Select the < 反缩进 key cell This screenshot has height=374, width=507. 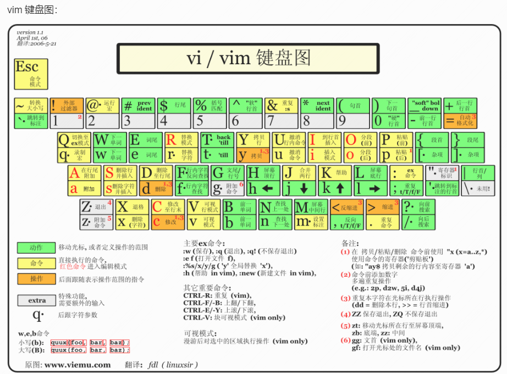click(x=347, y=206)
